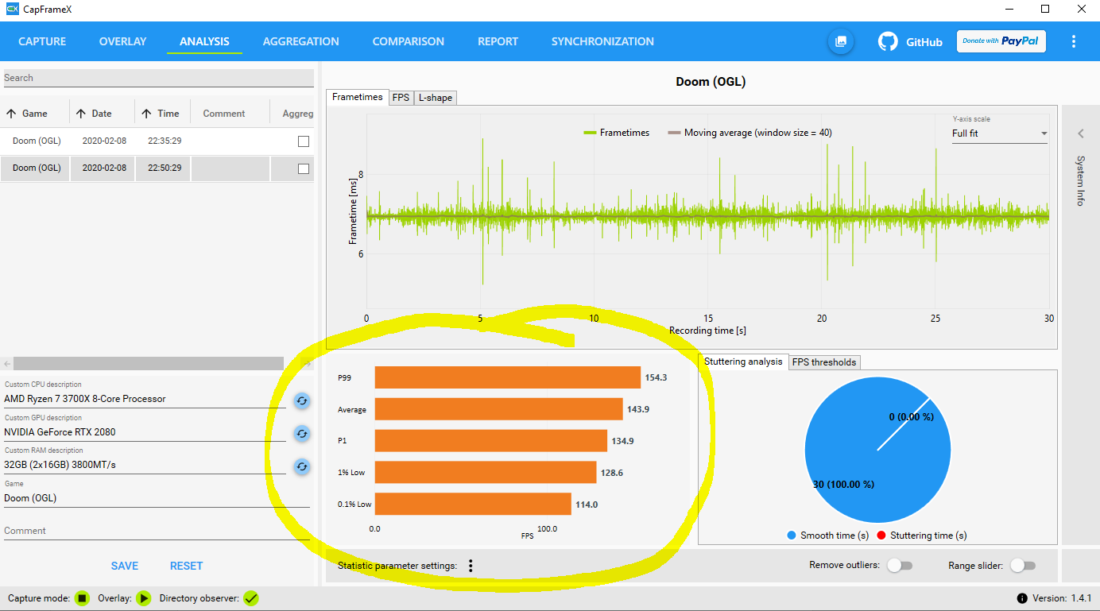Open the Y-axis scale dropdown
Image resolution: width=1100 pixels, height=611 pixels.
pyautogui.click(x=1000, y=133)
